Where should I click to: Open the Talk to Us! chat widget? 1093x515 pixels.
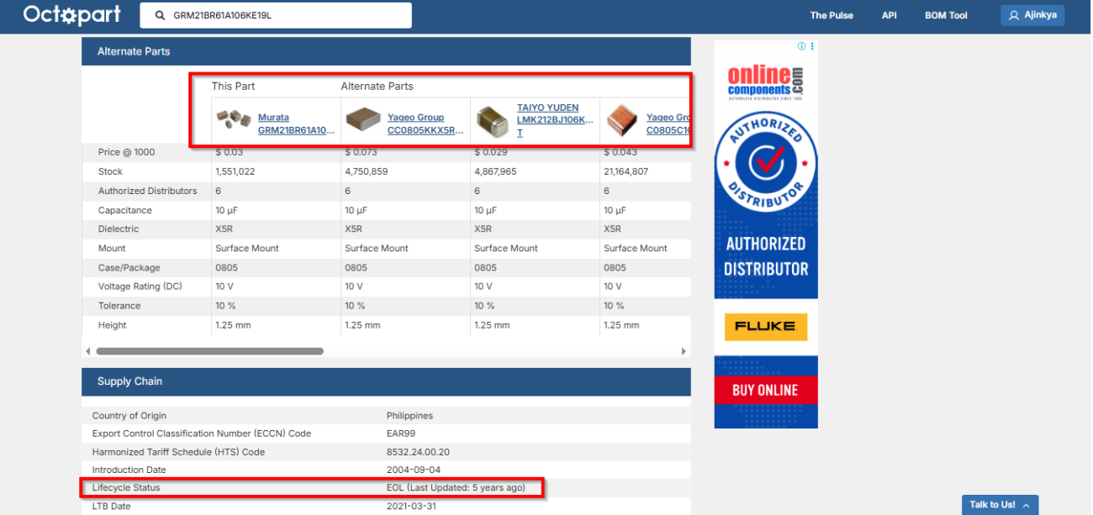click(1000, 505)
